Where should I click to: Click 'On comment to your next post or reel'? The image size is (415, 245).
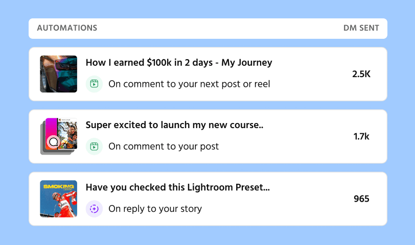pyautogui.click(x=189, y=84)
